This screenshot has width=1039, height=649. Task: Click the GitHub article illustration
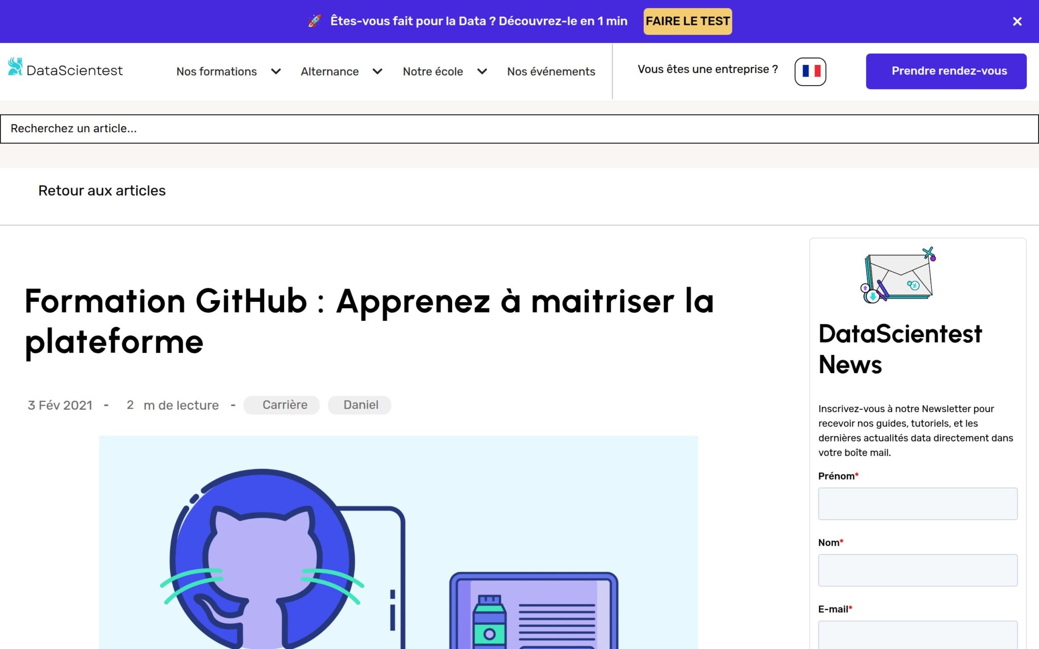[398, 542]
